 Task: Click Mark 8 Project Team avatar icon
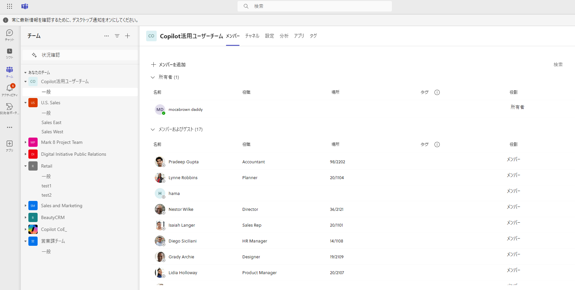pyautogui.click(x=33, y=142)
